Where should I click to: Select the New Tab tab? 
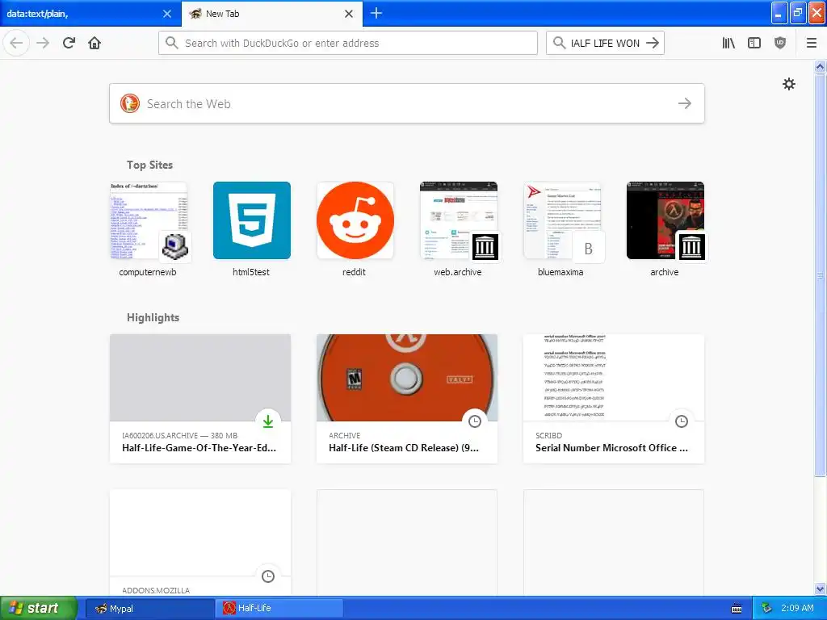[x=272, y=13]
